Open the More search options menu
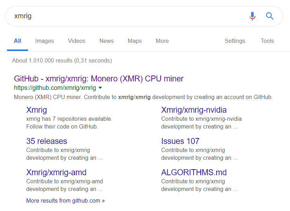 162,41
